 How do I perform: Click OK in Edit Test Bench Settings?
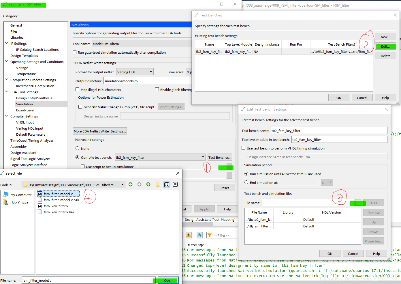coord(330,253)
